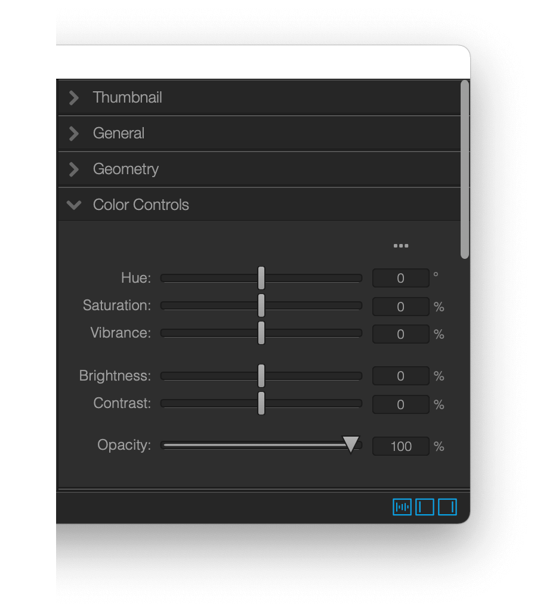
Task: Click the Opacity slider triangle handle
Action: point(351,444)
